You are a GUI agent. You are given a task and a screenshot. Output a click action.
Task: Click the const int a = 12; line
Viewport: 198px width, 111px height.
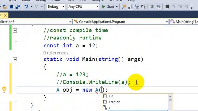[x=71, y=46]
